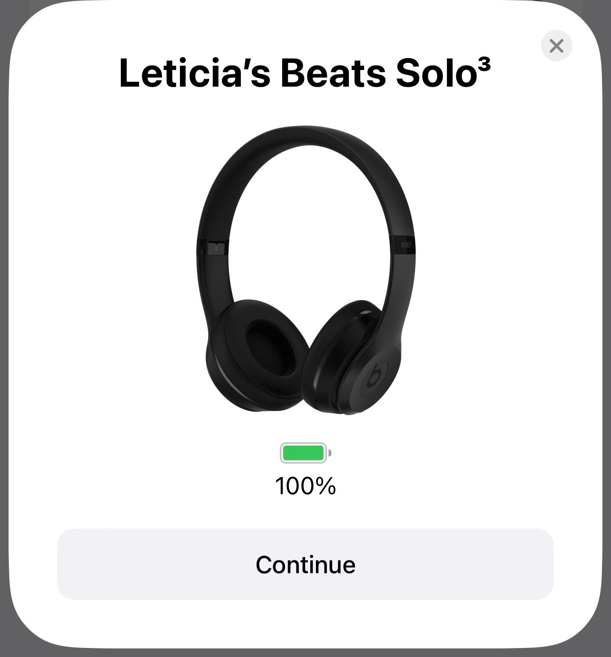
Task: Tap the battery tip on the indicator's right
Action: tap(330, 453)
